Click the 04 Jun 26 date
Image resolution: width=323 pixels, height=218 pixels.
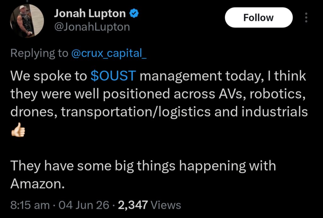(x=84, y=205)
